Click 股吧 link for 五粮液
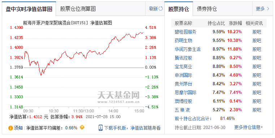The image size is (275, 138). (257, 110)
